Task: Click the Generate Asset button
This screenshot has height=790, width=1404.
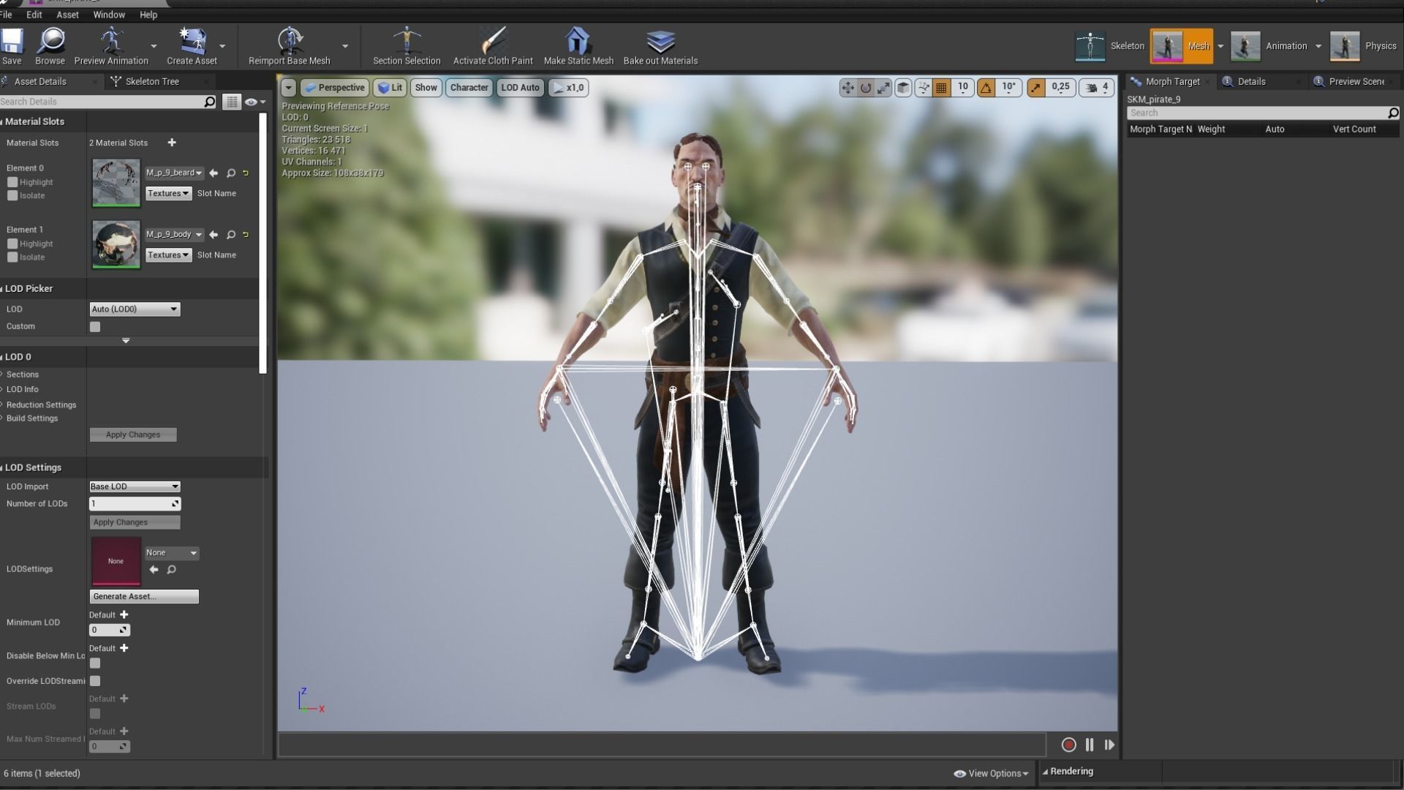Action: (144, 597)
